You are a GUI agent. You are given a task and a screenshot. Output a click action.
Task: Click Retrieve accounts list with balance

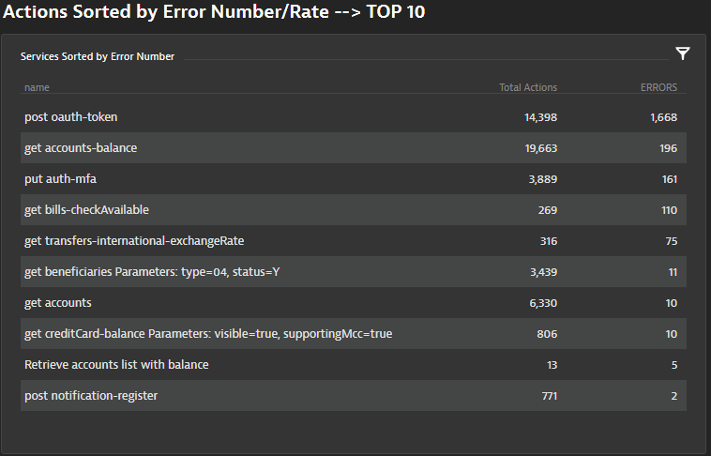point(116,365)
